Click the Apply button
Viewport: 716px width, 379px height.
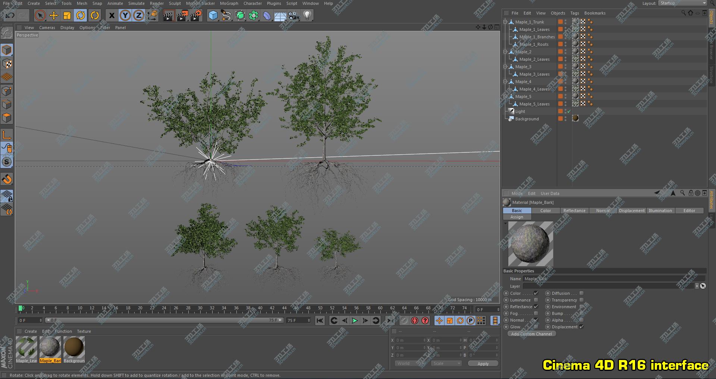click(x=483, y=364)
